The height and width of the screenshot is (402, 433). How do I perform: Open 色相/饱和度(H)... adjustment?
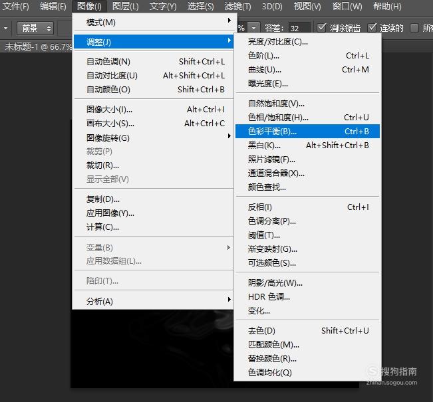(x=307, y=118)
